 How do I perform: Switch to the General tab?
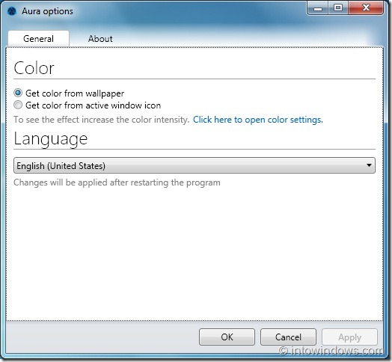pos(38,39)
